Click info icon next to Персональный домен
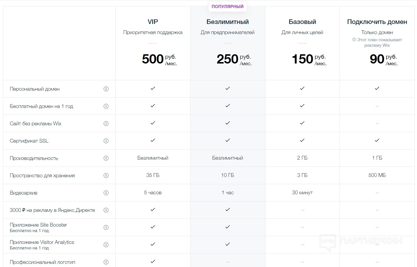This screenshot has width=417, height=267. (106, 89)
